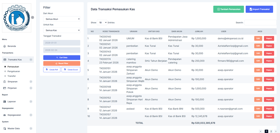
Task: Click the Koperasi logo image
Action: click(x=16, y=18)
